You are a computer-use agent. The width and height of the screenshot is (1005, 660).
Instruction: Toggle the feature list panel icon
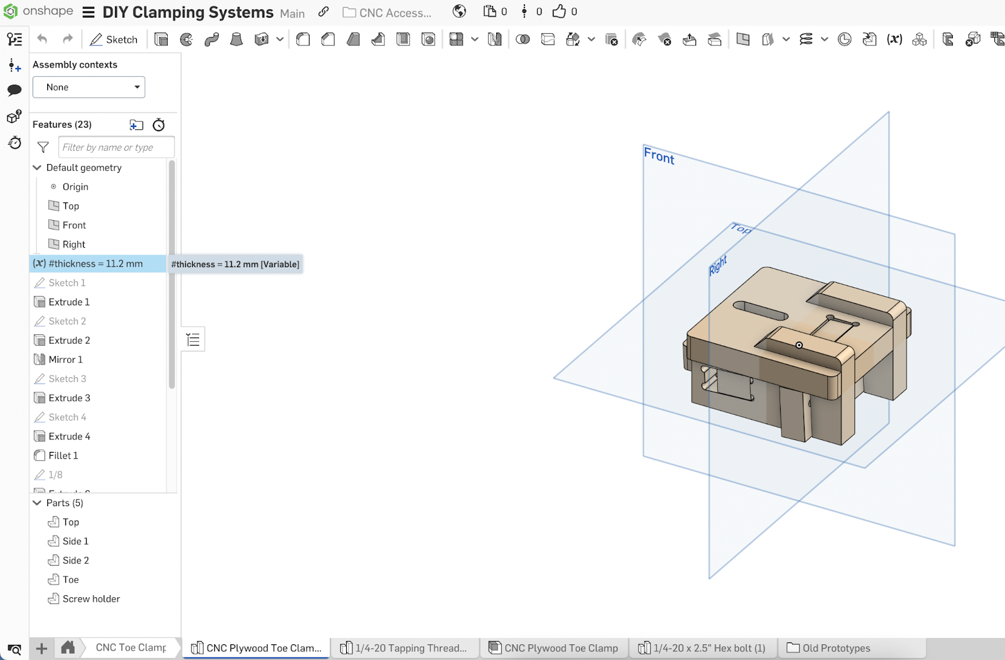(14, 40)
